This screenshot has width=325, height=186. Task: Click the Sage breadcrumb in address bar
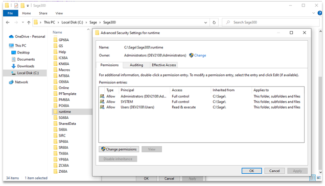click(x=93, y=22)
